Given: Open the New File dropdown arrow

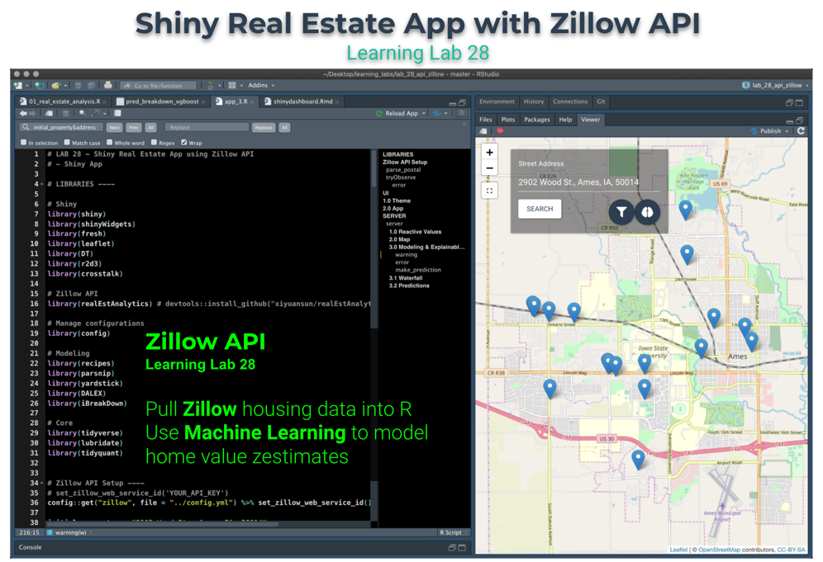Looking at the screenshot, I should tap(27, 86).
